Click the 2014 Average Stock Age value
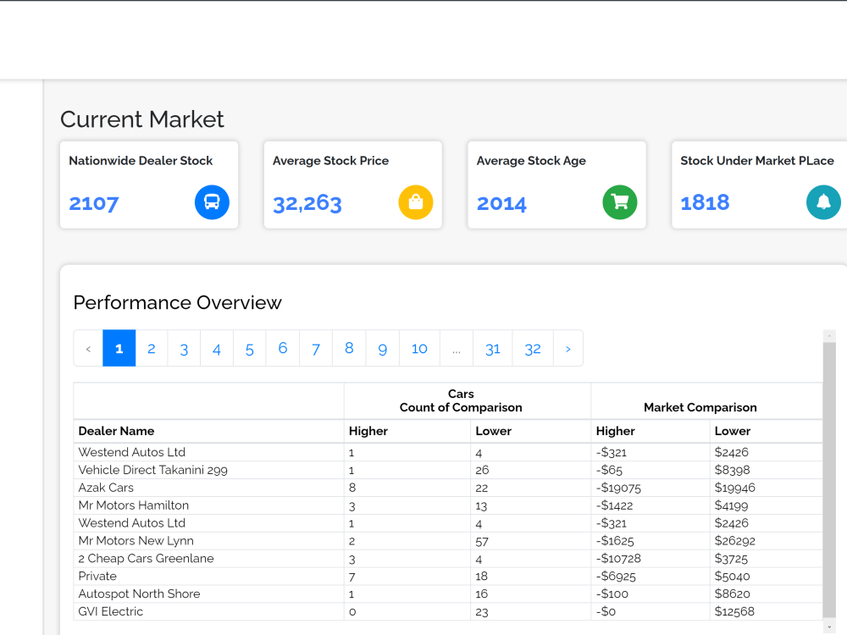 point(501,203)
